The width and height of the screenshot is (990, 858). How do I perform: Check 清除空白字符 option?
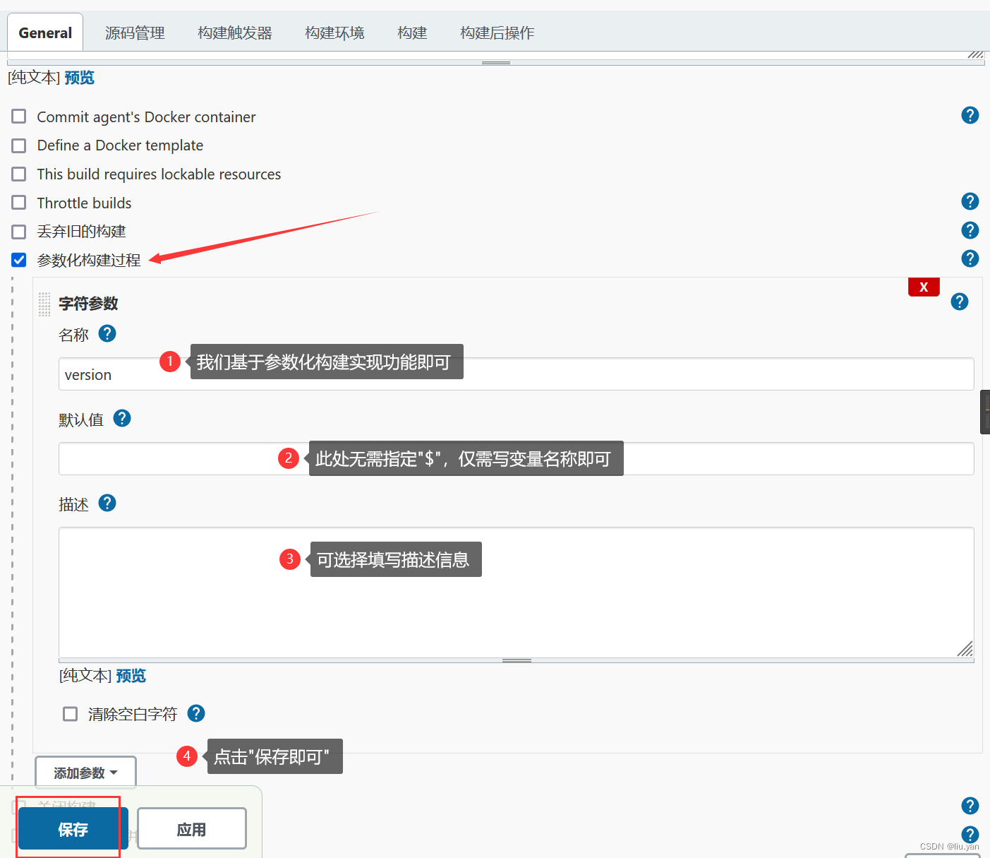pos(70,714)
